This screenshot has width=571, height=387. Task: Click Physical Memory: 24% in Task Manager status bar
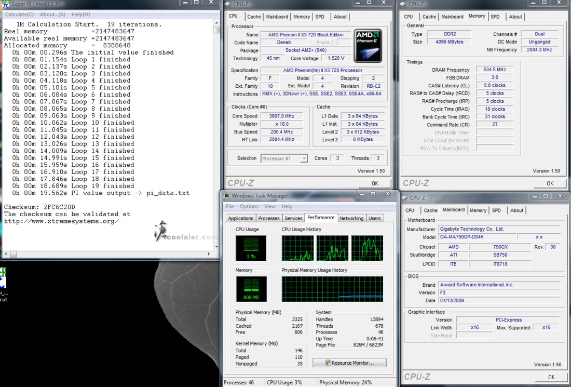tap(346, 383)
